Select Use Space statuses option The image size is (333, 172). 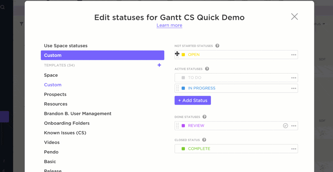pos(66,46)
